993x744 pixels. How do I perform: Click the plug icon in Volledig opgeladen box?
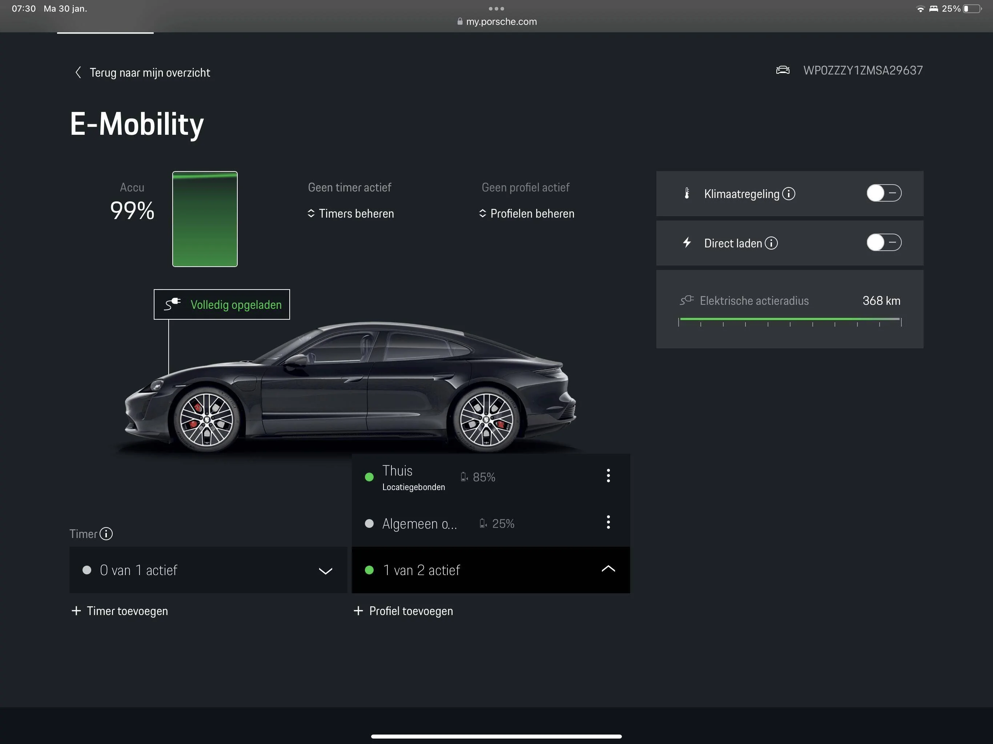172,304
